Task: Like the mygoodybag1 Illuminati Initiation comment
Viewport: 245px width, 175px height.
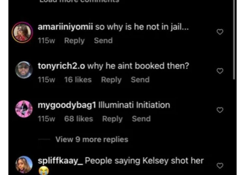Action: [220, 110]
